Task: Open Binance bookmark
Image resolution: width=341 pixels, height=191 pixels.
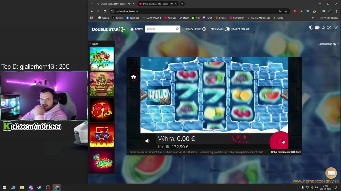Action: [221, 18]
